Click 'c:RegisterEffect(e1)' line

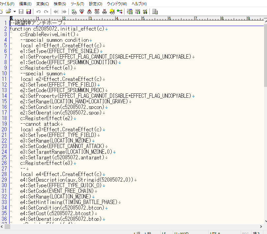46,68
